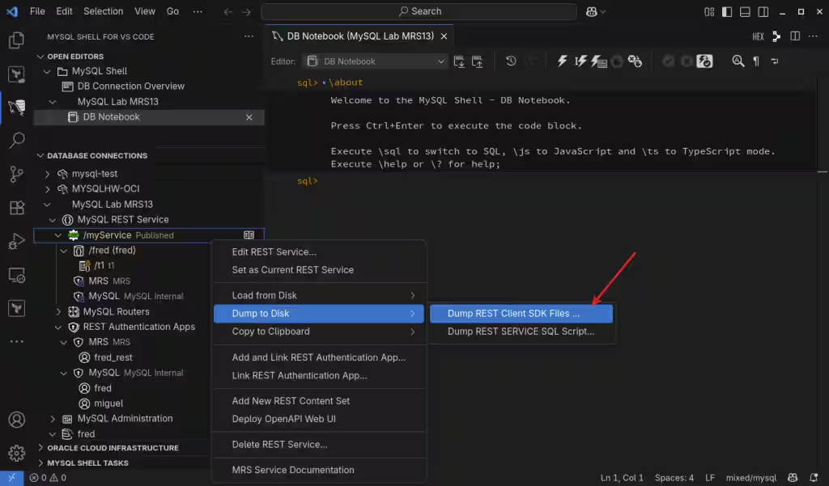Open the Editor DB Notebook dropdown
Screen dimensions: 829x486
tap(376, 61)
